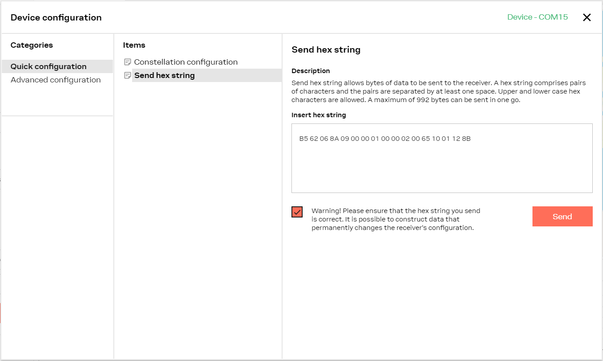This screenshot has width=603, height=361.
Task: Click the Categories header
Action: tap(32, 45)
